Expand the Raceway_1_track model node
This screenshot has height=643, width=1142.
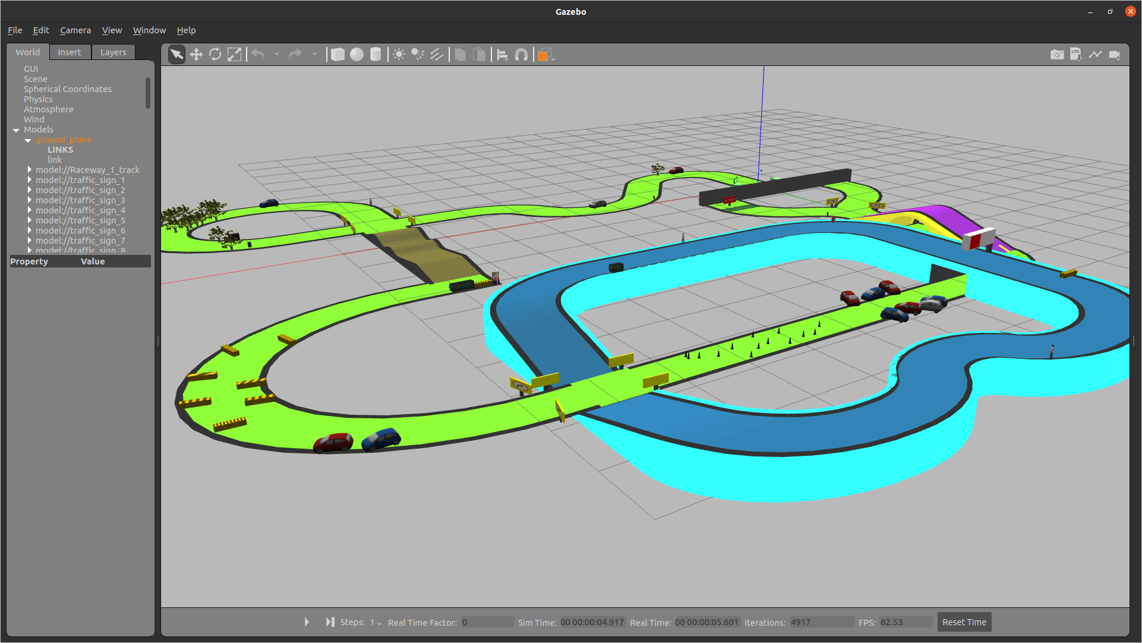(29, 170)
